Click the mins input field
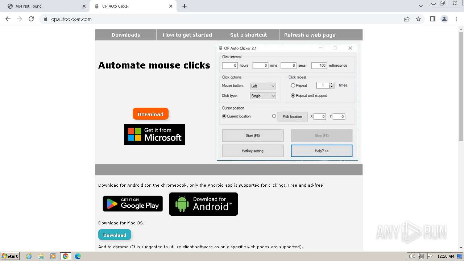This screenshot has width=464, height=261. pyautogui.click(x=260, y=66)
